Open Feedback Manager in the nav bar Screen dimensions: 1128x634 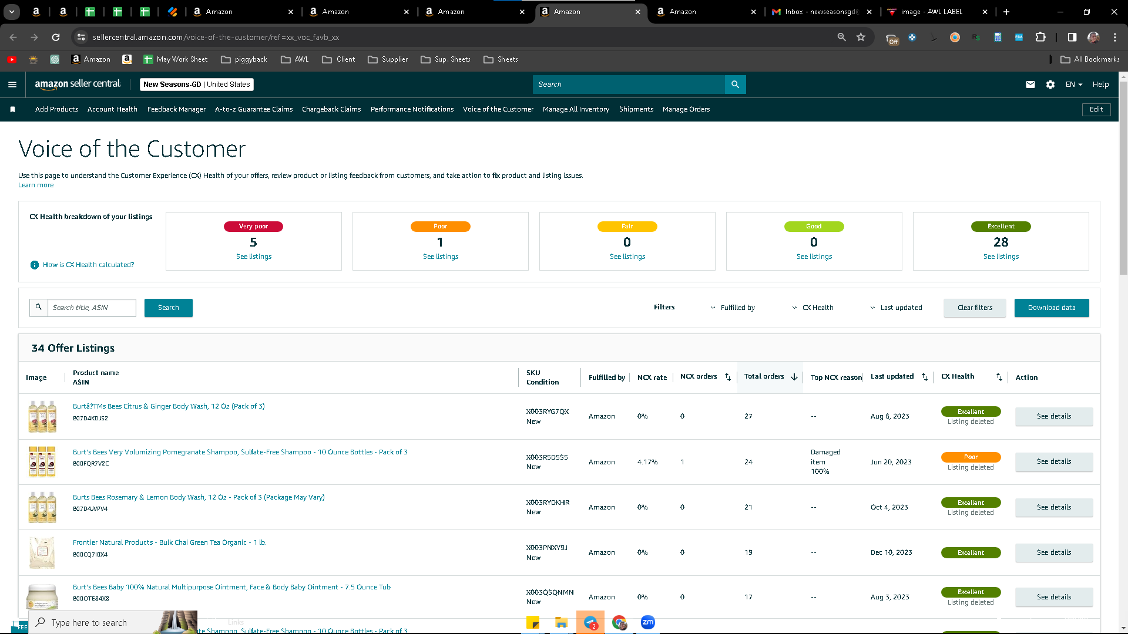point(176,109)
